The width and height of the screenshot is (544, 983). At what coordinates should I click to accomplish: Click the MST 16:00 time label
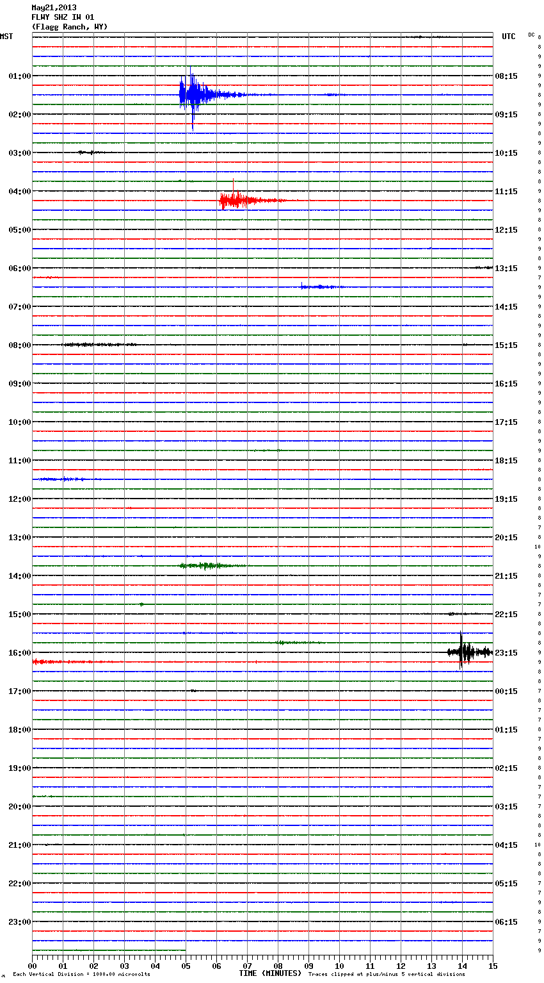(19, 653)
